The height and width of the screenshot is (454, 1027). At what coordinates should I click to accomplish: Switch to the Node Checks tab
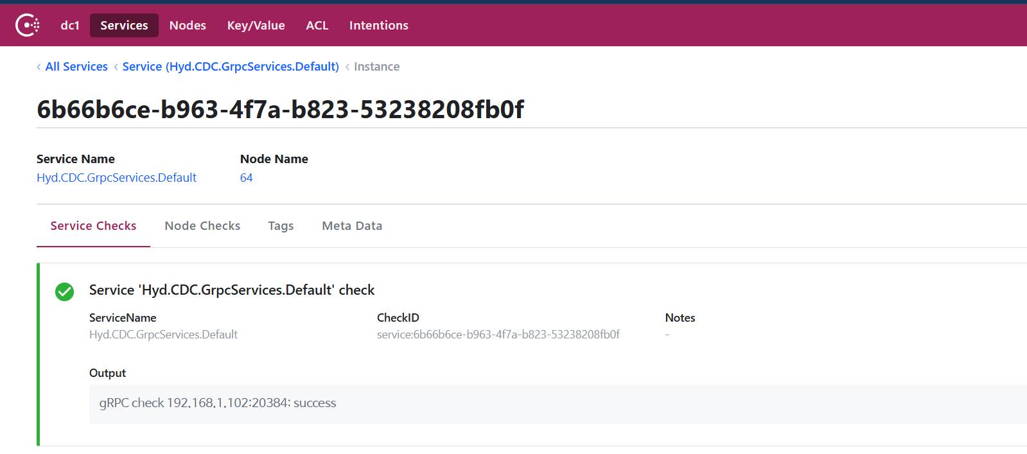(202, 226)
